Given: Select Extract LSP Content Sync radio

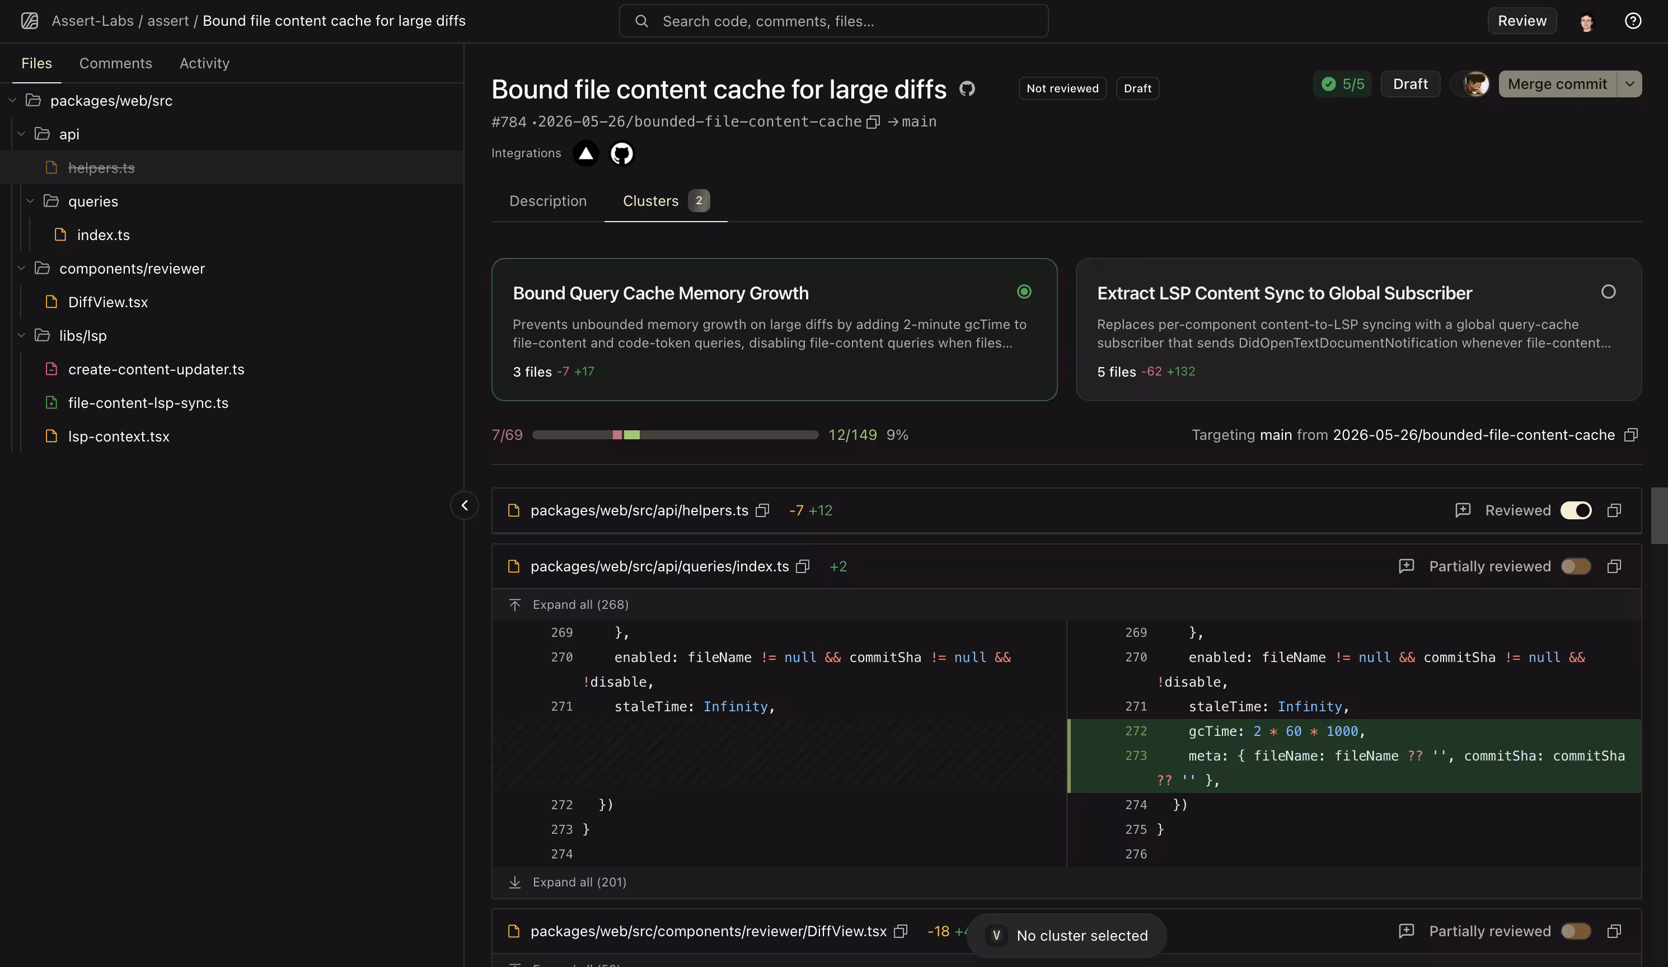Looking at the screenshot, I should [x=1609, y=292].
